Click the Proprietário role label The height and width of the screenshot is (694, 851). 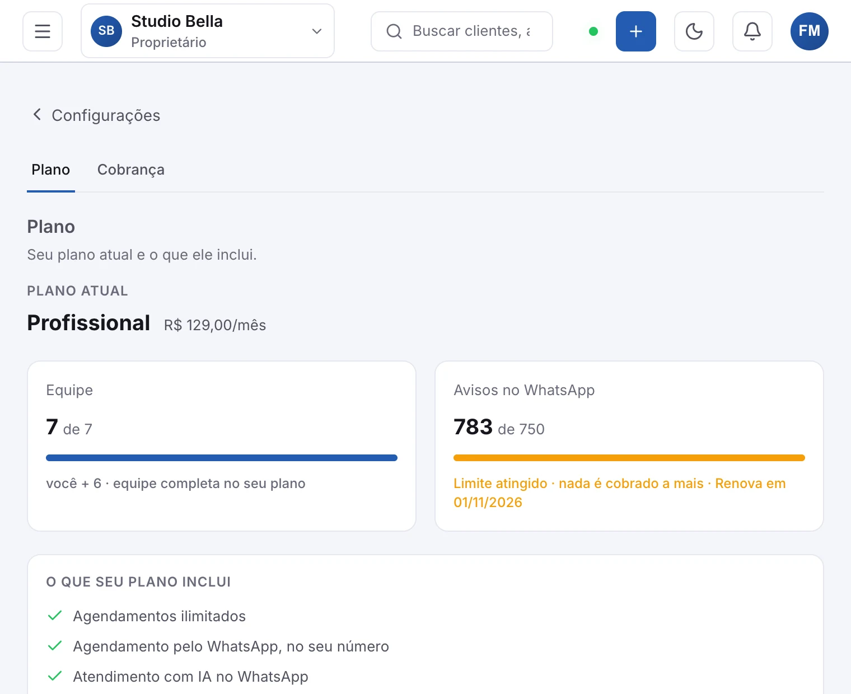click(x=169, y=43)
